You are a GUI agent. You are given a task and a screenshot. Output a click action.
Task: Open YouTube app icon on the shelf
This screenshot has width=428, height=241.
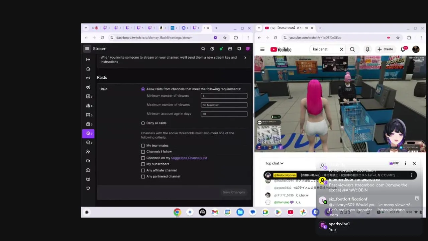click(290, 212)
